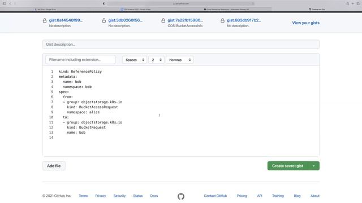Open the Terms footer link
The image size is (362, 203).
point(83,196)
